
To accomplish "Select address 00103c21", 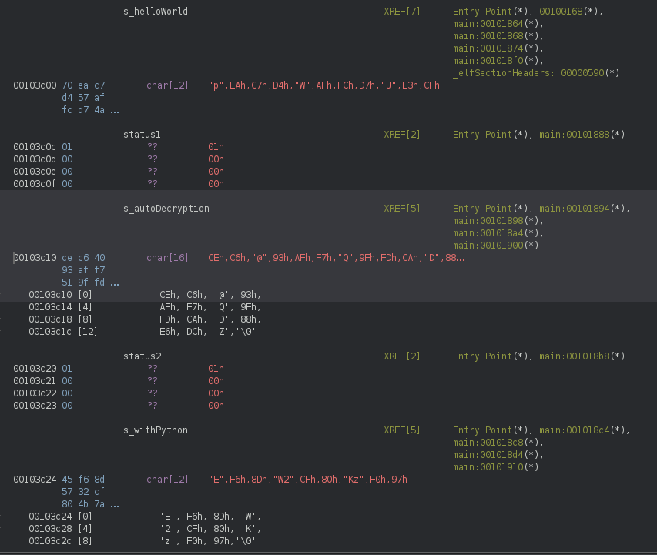I will 35,381.
